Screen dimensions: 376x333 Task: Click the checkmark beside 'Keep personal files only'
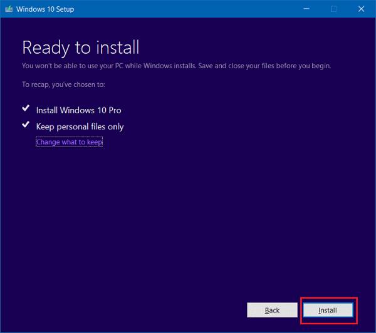click(26, 125)
